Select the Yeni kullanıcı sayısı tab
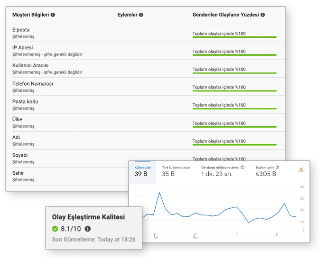The height and width of the screenshot is (267, 327). [176, 171]
